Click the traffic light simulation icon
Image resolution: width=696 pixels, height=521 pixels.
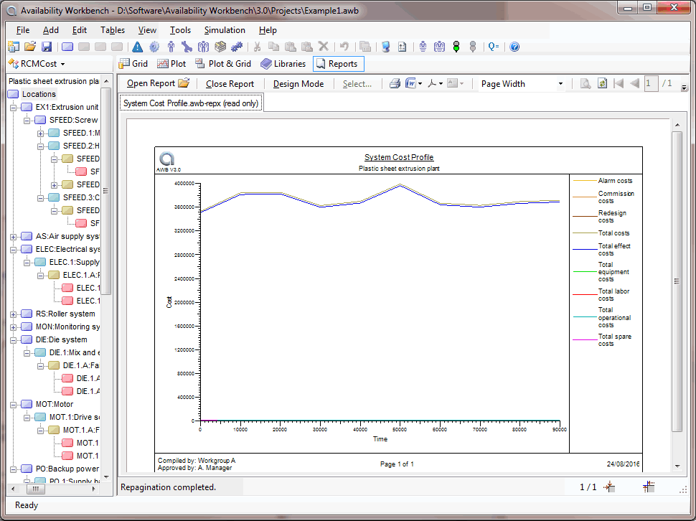(456, 47)
